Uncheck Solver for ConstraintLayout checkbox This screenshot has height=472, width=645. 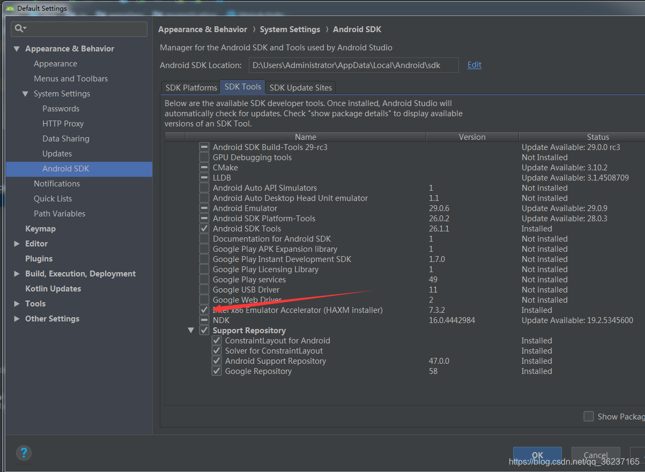coord(217,350)
